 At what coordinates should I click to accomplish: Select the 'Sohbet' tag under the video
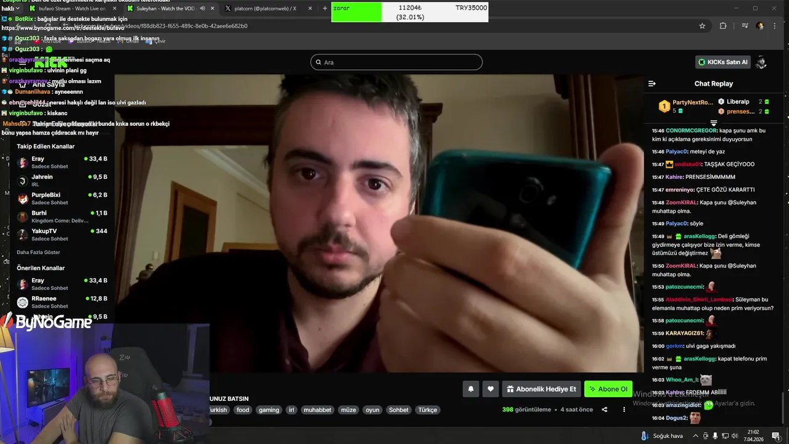click(x=398, y=409)
